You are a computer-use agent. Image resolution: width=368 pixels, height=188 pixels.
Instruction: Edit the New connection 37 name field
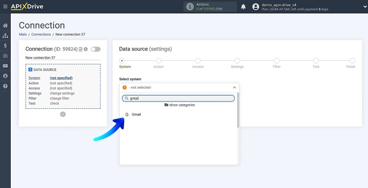point(63,58)
